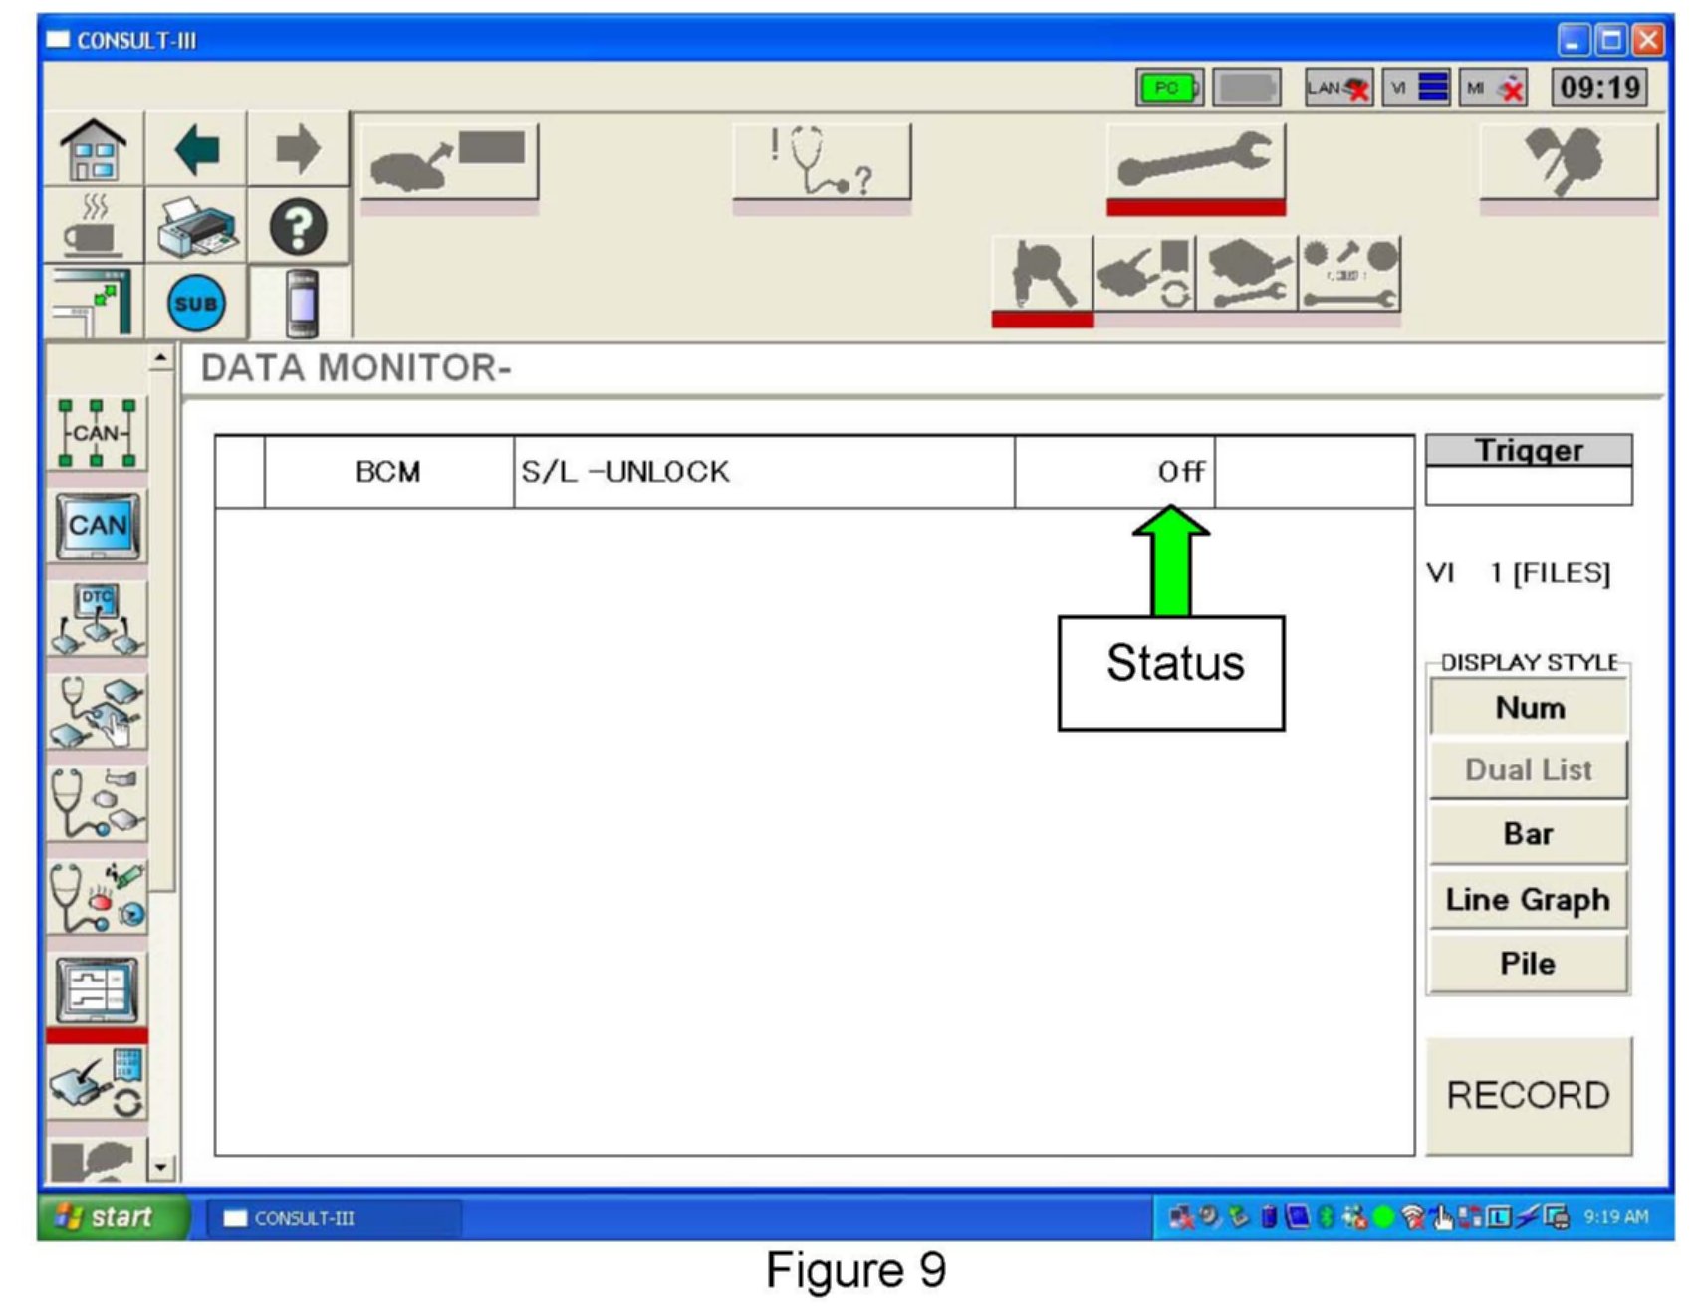Click the CAN monitor screen icon
Screen dimensions: 1698x1309
pyautogui.click(x=97, y=526)
